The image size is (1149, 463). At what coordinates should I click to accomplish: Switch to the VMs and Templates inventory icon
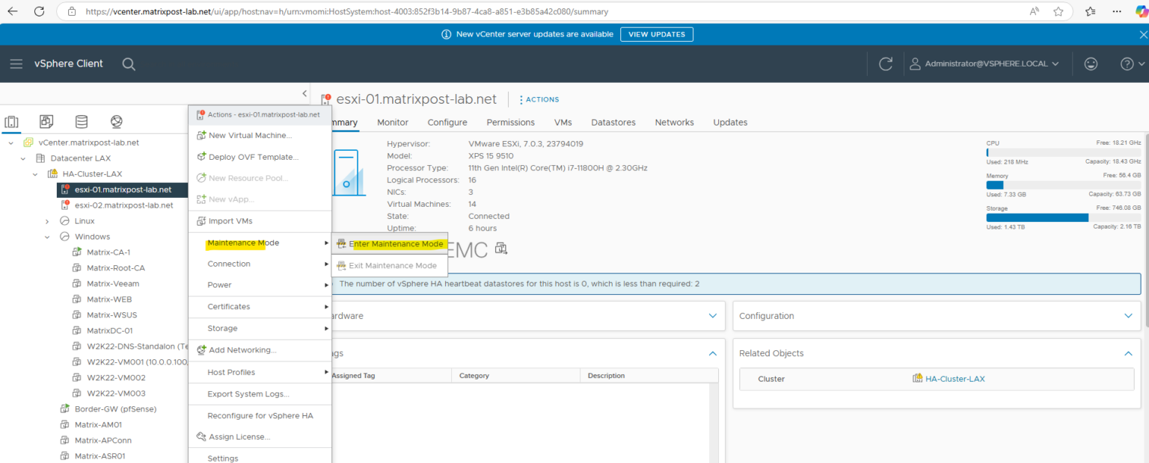(46, 121)
